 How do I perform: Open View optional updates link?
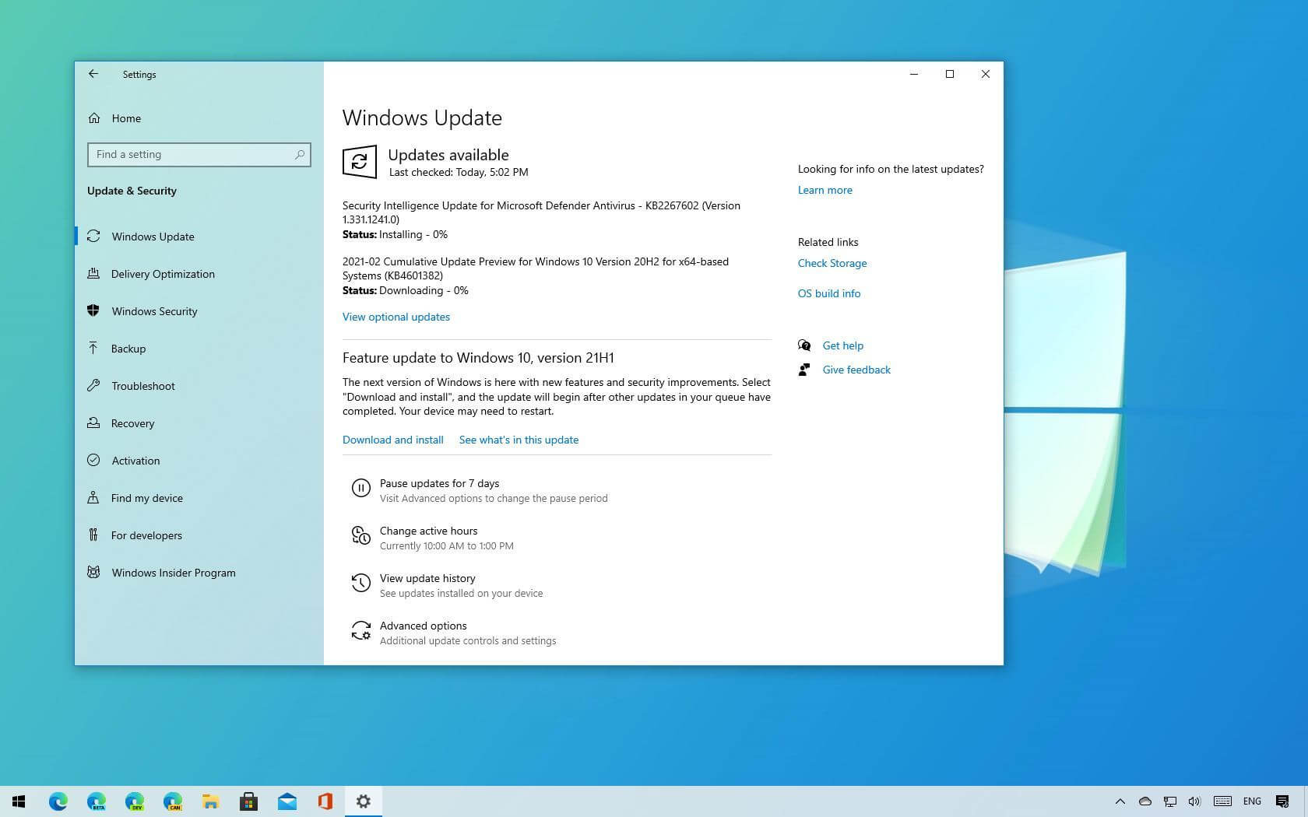pos(396,317)
